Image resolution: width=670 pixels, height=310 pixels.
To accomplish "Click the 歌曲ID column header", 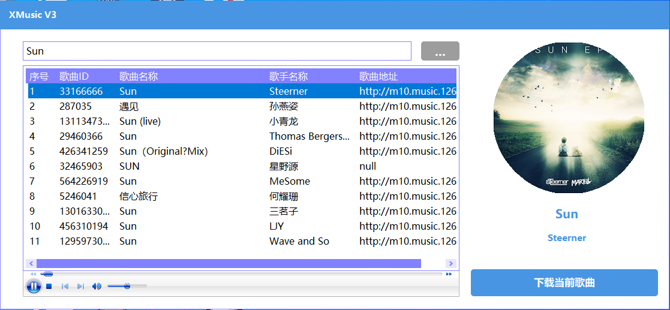I will pos(74,76).
